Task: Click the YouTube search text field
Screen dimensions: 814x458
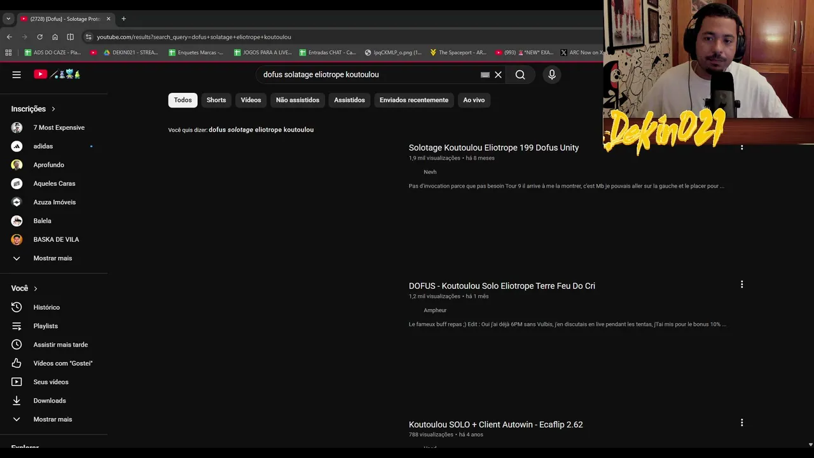Action: pos(369,74)
